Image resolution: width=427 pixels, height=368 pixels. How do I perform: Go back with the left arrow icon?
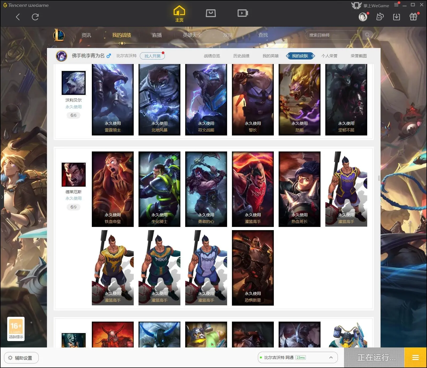pos(18,17)
